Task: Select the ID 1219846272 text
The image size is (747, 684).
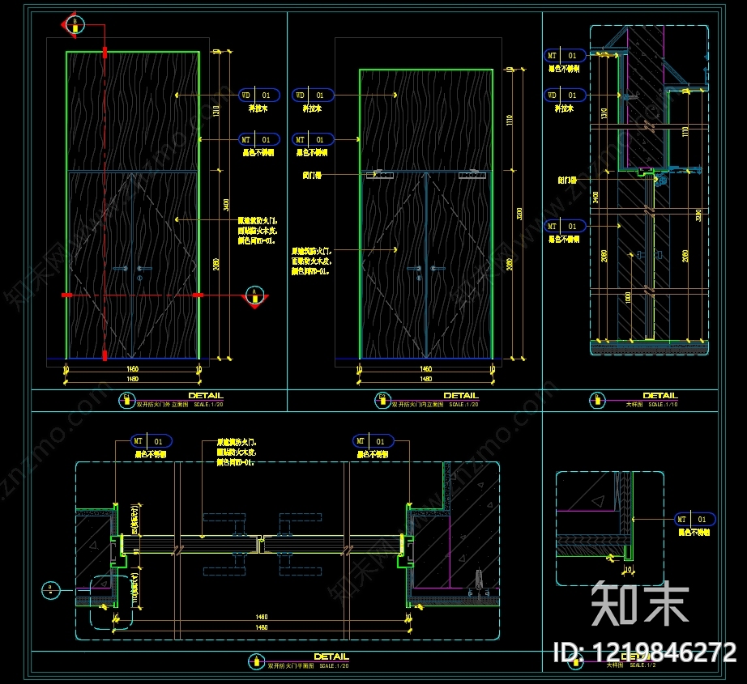Action: (x=645, y=652)
